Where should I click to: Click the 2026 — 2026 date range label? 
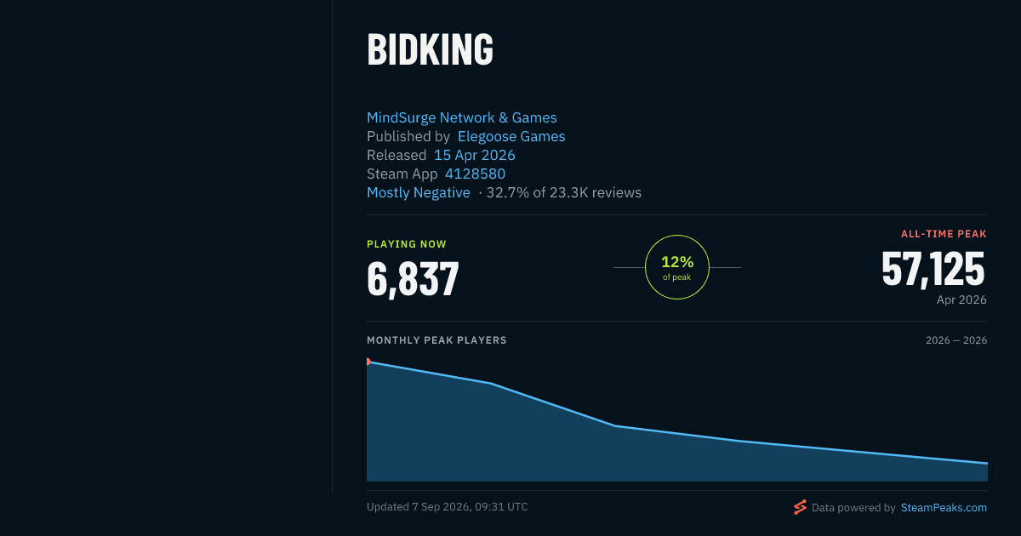[x=956, y=340]
